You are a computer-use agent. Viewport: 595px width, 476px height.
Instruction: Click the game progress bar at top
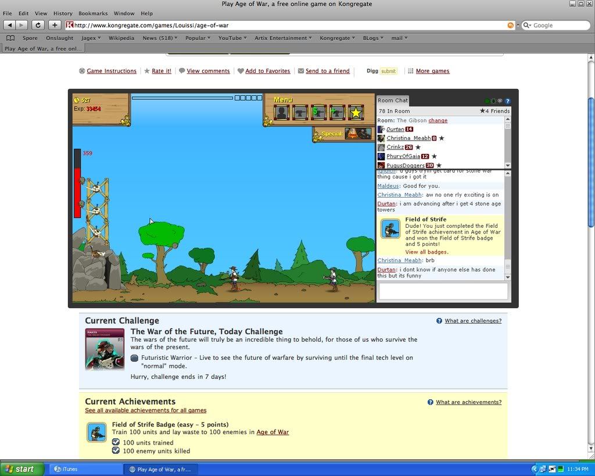[x=182, y=98]
